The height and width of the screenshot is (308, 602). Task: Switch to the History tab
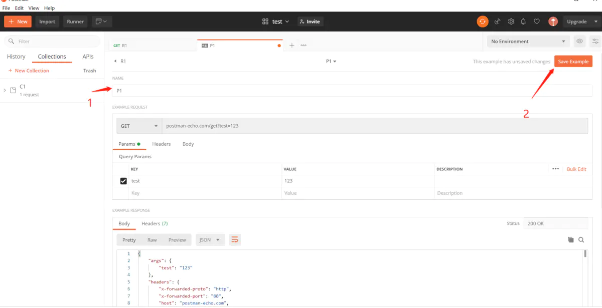(16, 57)
